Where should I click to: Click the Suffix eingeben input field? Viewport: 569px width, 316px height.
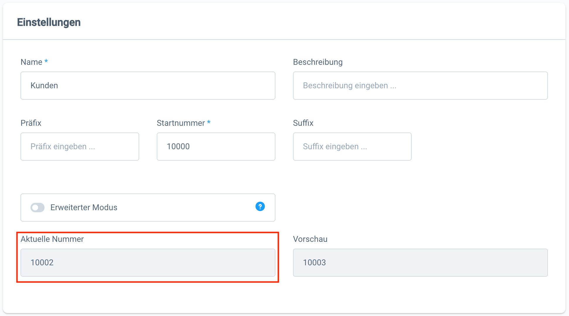pyautogui.click(x=352, y=147)
